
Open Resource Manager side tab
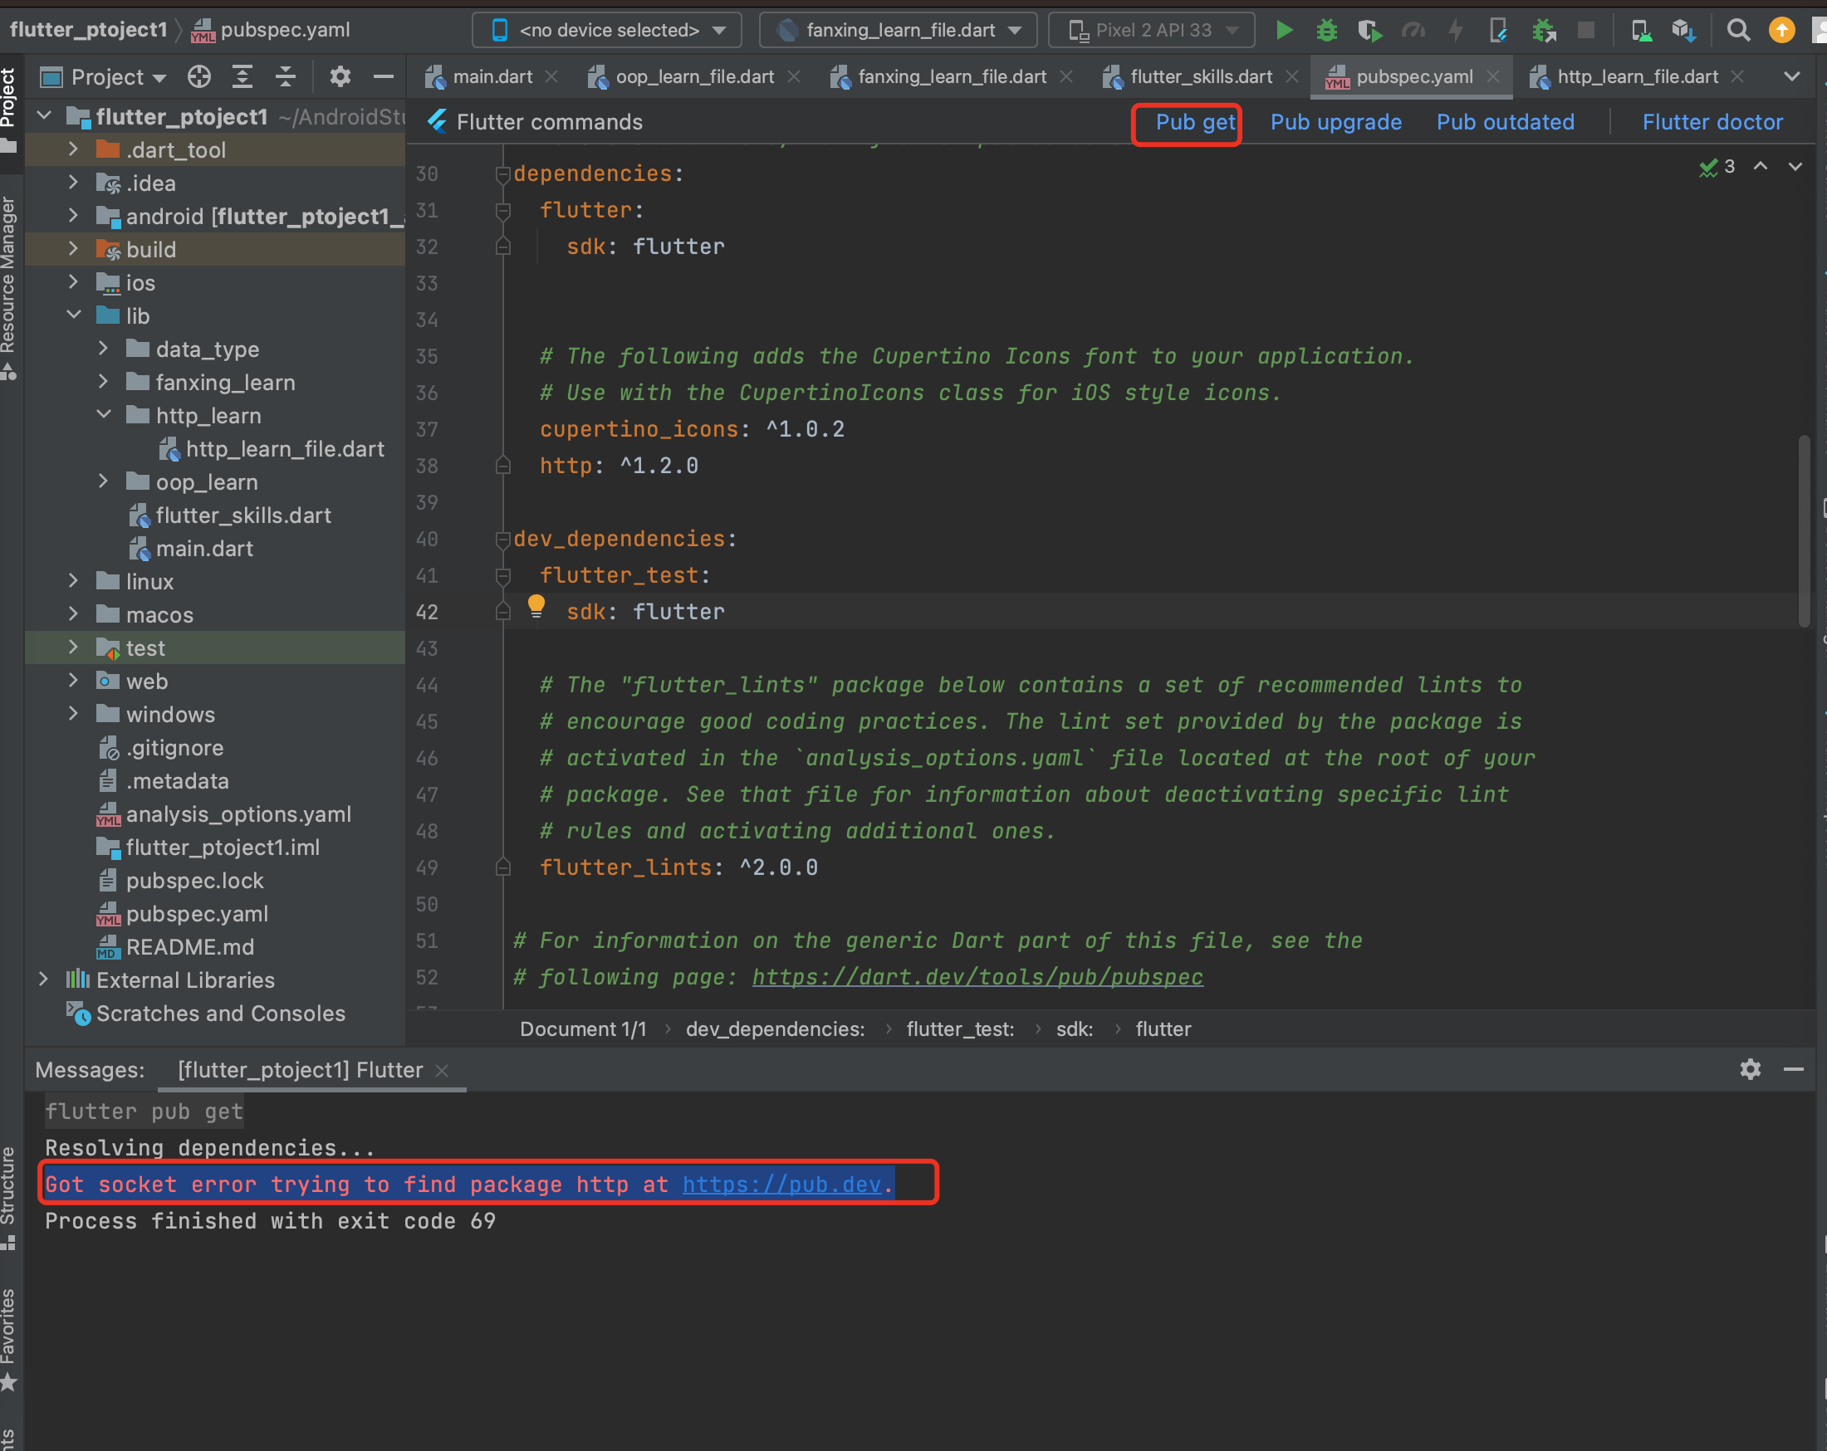(9, 288)
